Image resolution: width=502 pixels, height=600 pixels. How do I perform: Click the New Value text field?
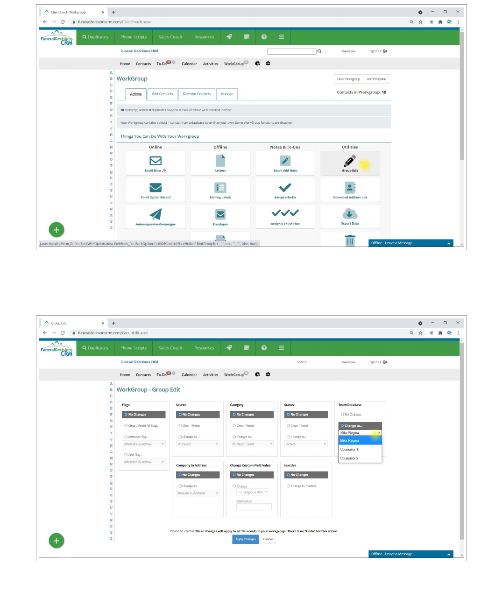coord(254,507)
